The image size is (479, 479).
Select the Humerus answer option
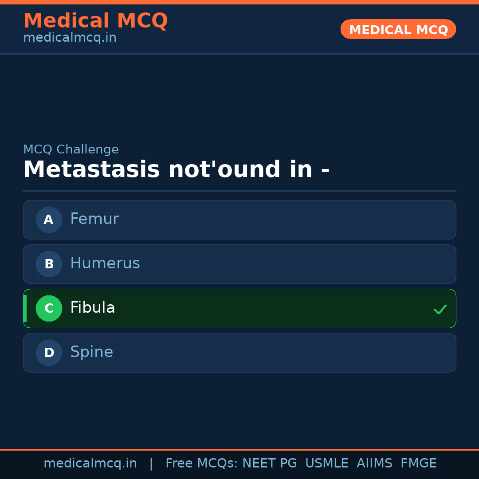point(239,264)
